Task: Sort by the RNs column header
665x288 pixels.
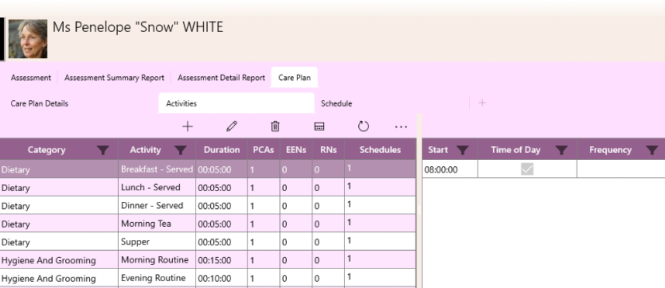Action: tap(328, 150)
